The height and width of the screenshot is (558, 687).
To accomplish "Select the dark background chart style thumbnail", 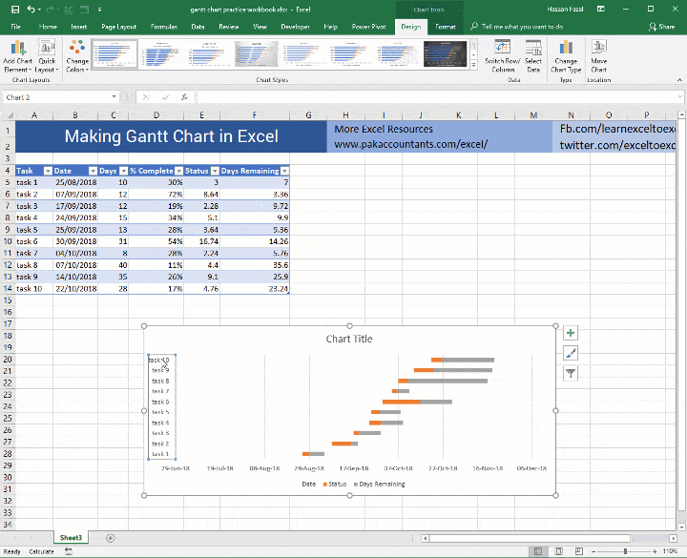I will pos(446,53).
